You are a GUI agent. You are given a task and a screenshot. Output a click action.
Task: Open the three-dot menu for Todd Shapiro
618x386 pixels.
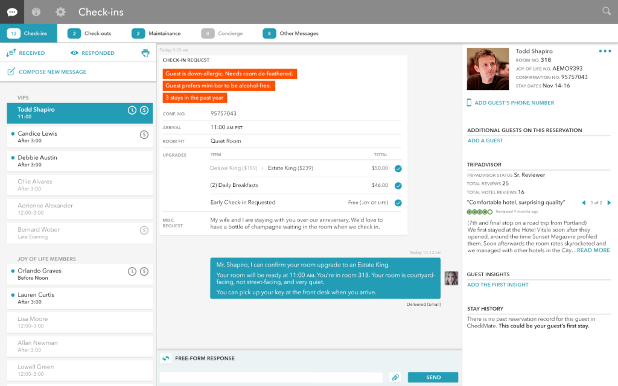[x=605, y=52]
